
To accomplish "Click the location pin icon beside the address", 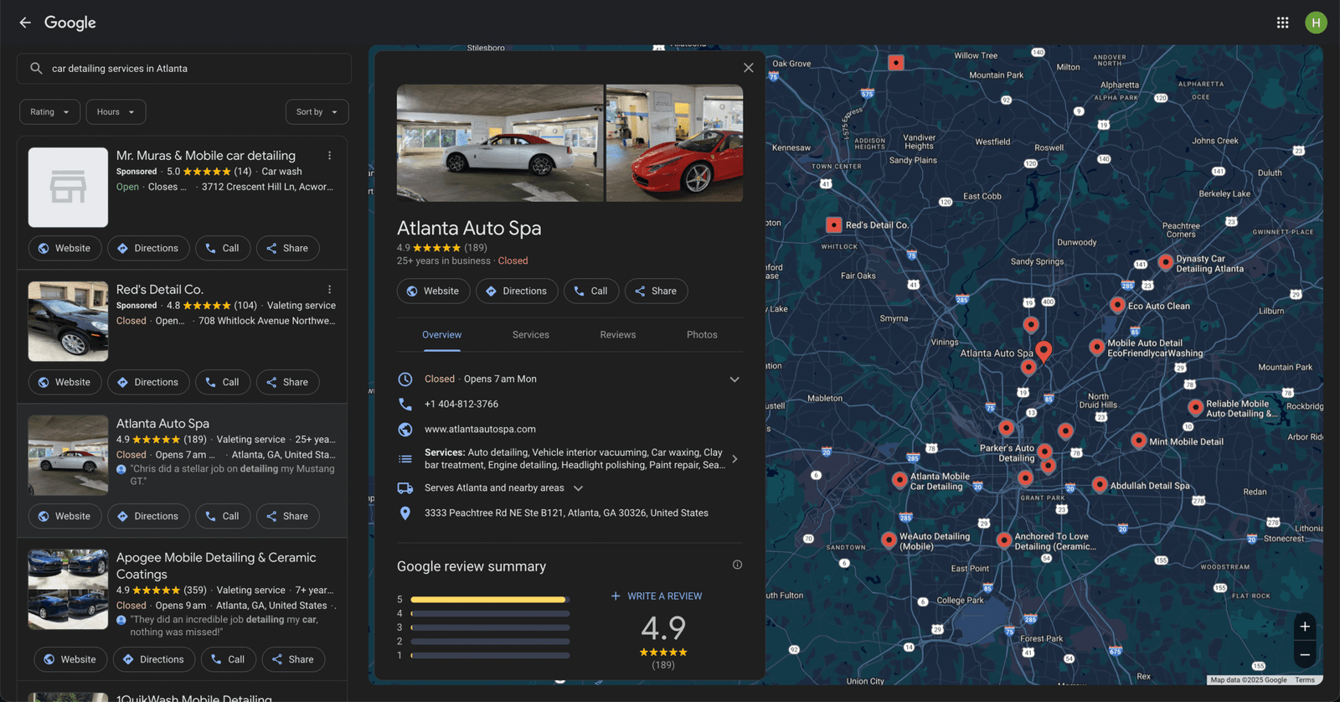I will [x=405, y=513].
